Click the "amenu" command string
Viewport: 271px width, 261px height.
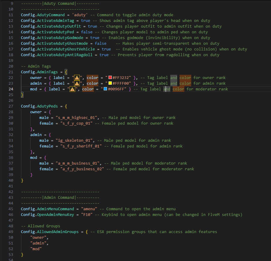89,209
